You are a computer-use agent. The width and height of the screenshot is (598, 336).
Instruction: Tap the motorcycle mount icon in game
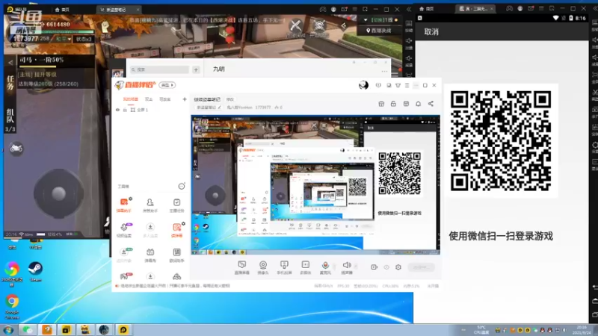point(16,148)
